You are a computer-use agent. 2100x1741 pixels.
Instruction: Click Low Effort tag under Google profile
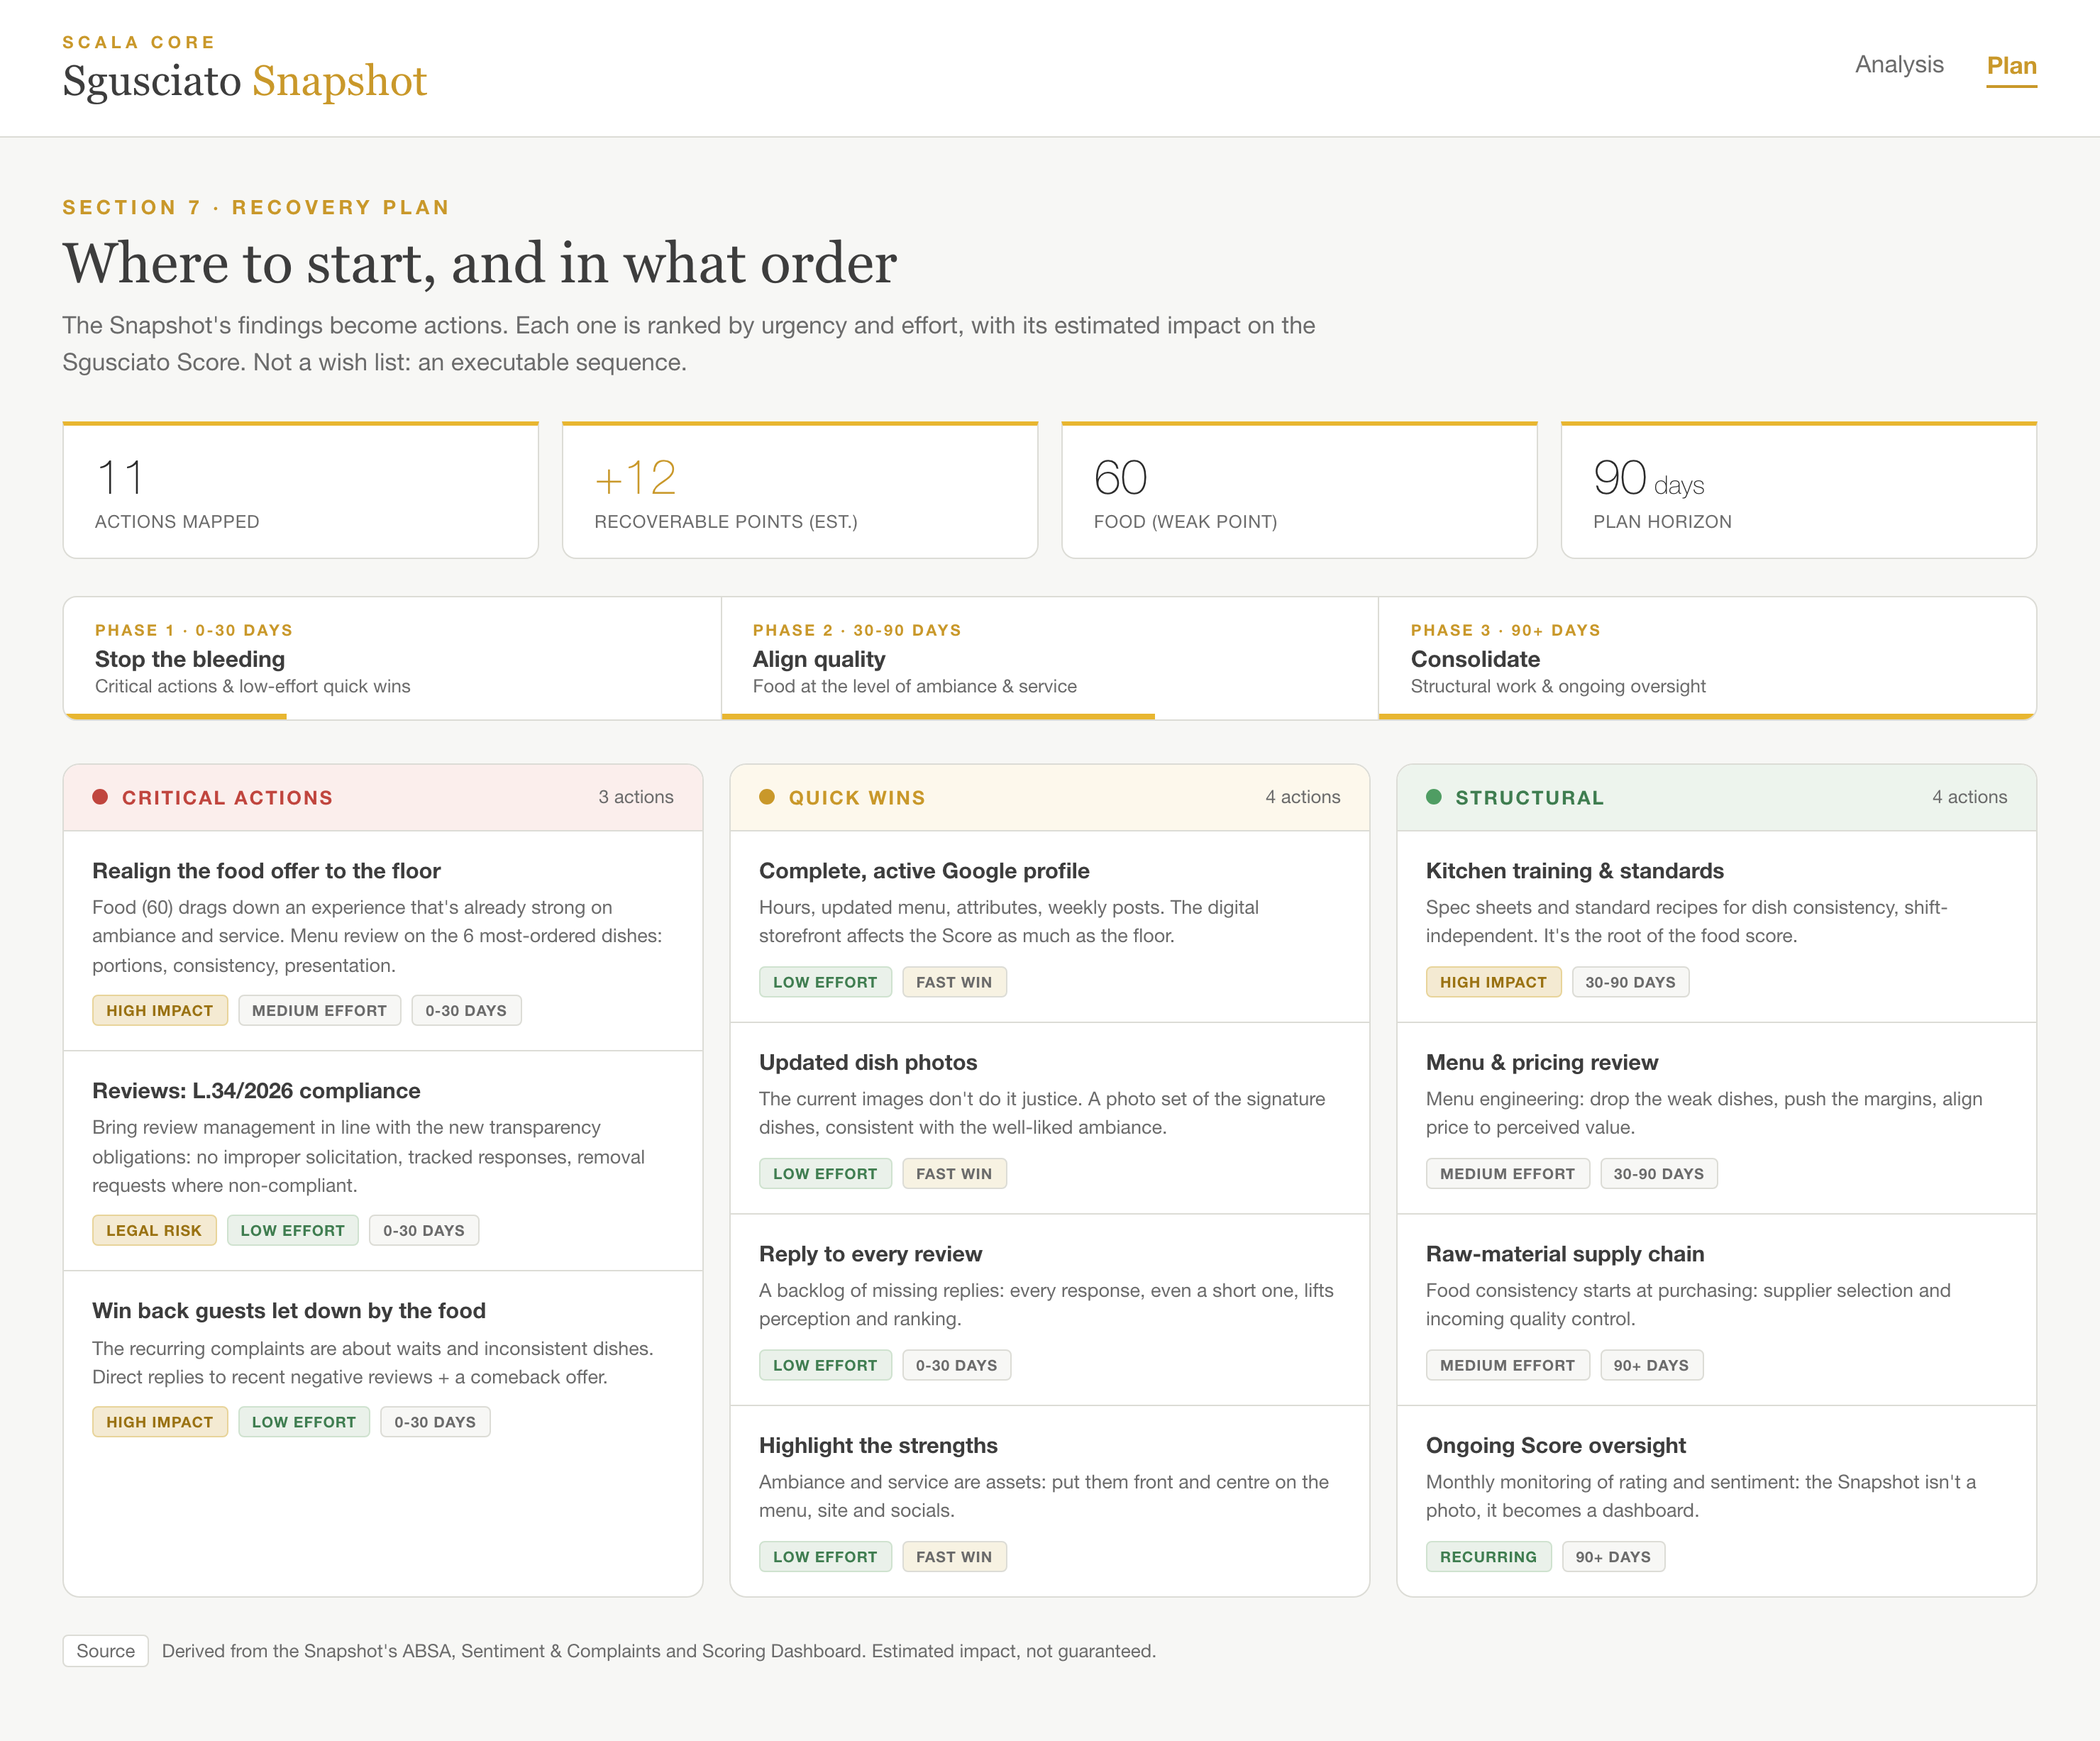(x=825, y=982)
